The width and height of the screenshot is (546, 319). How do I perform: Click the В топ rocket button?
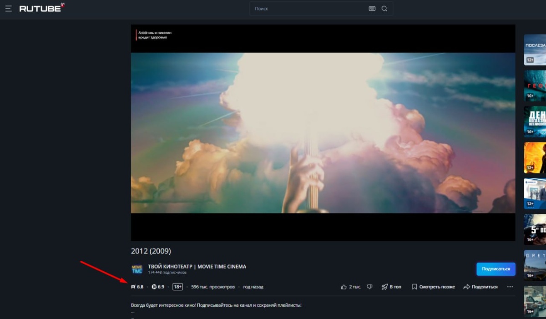point(391,287)
